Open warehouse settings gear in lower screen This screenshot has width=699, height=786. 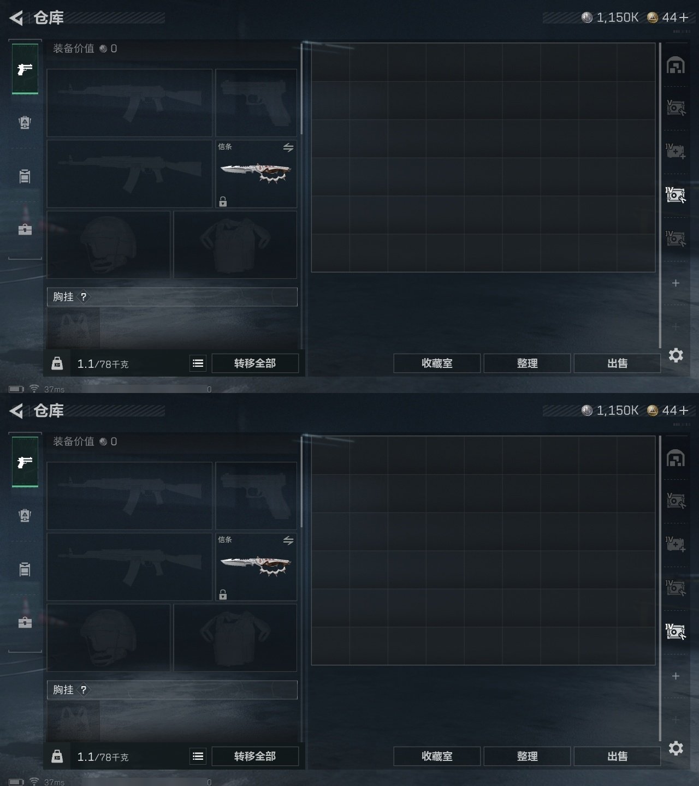(x=676, y=748)
